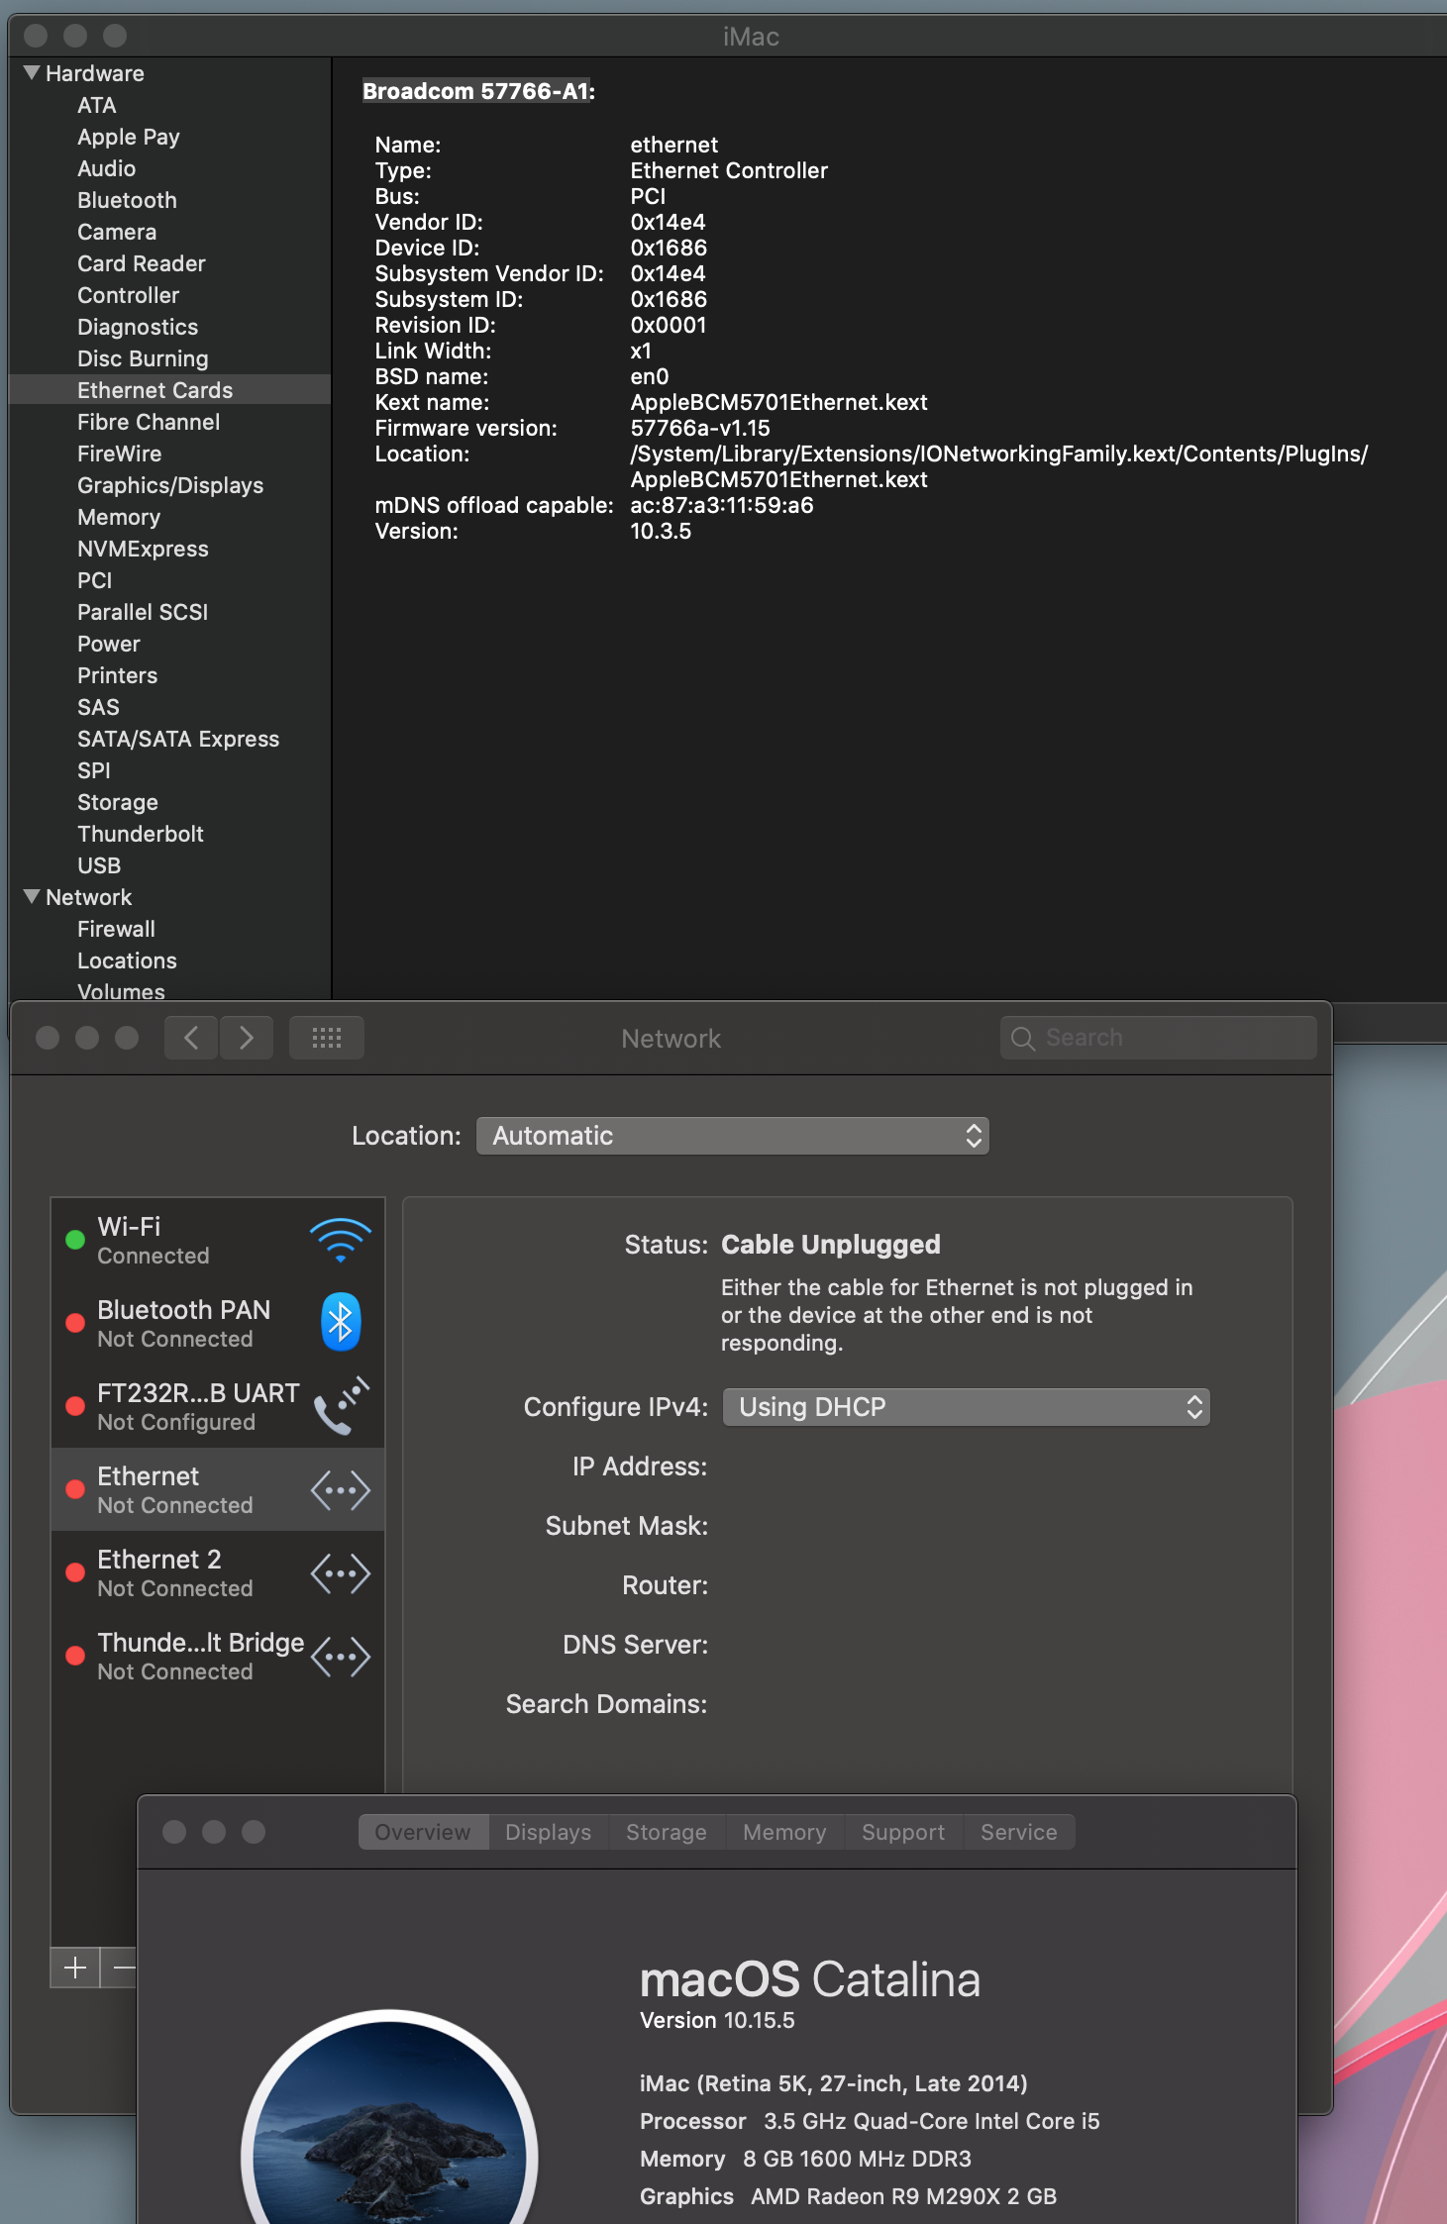Select FireWire in the Hardware list

pos(170,454)
